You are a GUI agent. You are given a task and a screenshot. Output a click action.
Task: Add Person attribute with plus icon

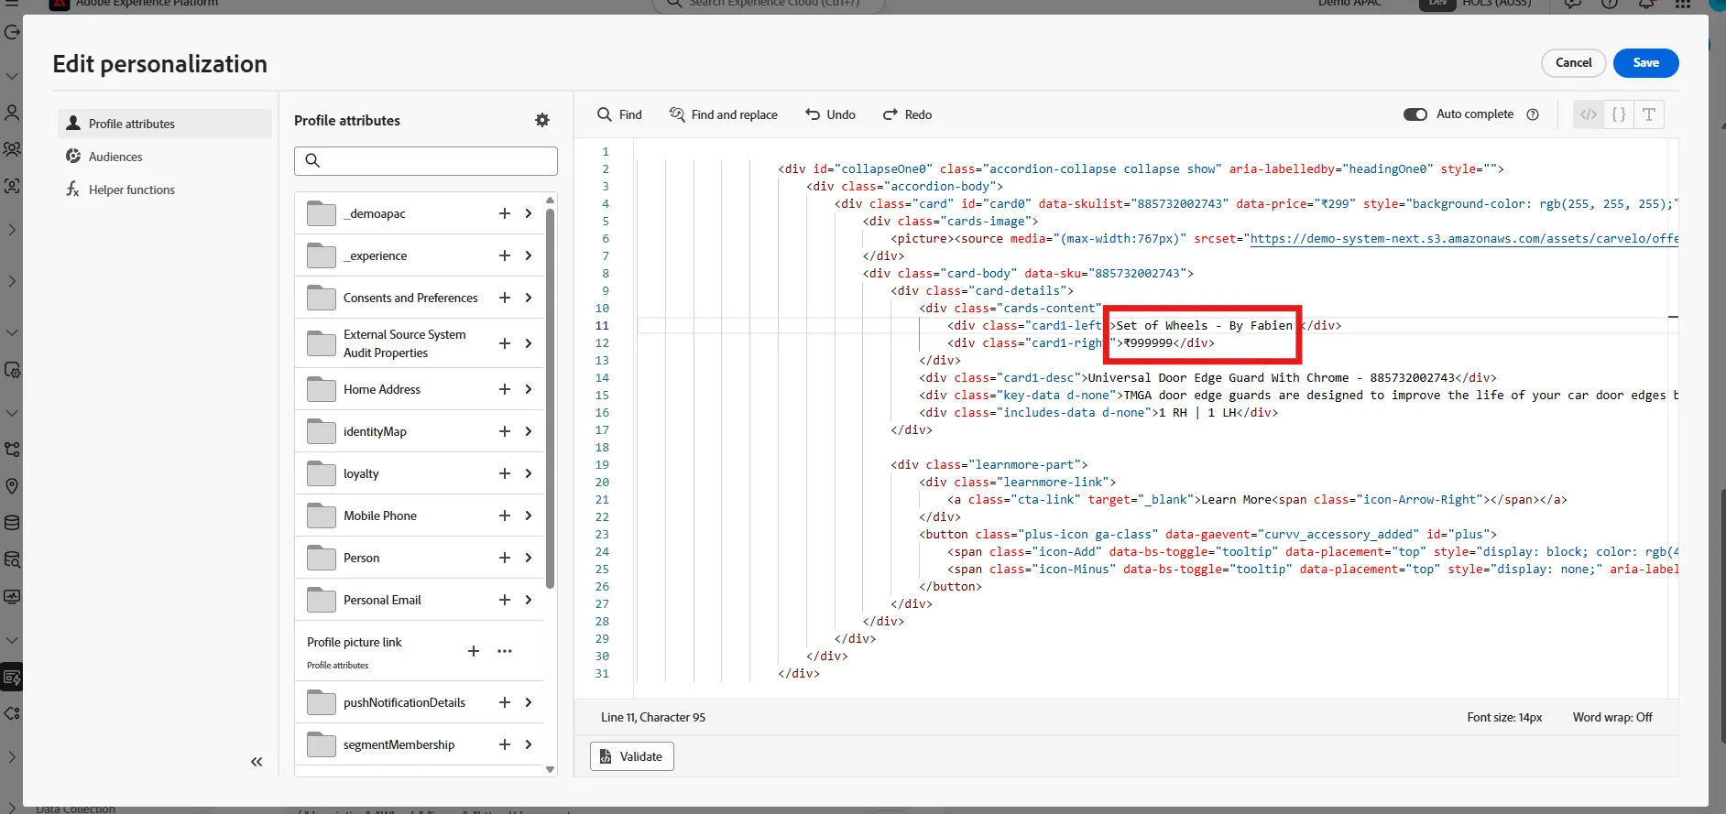coord(504,558)
